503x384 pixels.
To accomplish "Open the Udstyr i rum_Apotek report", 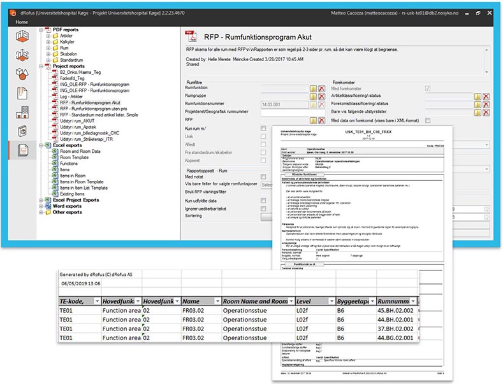I will coord(78,127).
